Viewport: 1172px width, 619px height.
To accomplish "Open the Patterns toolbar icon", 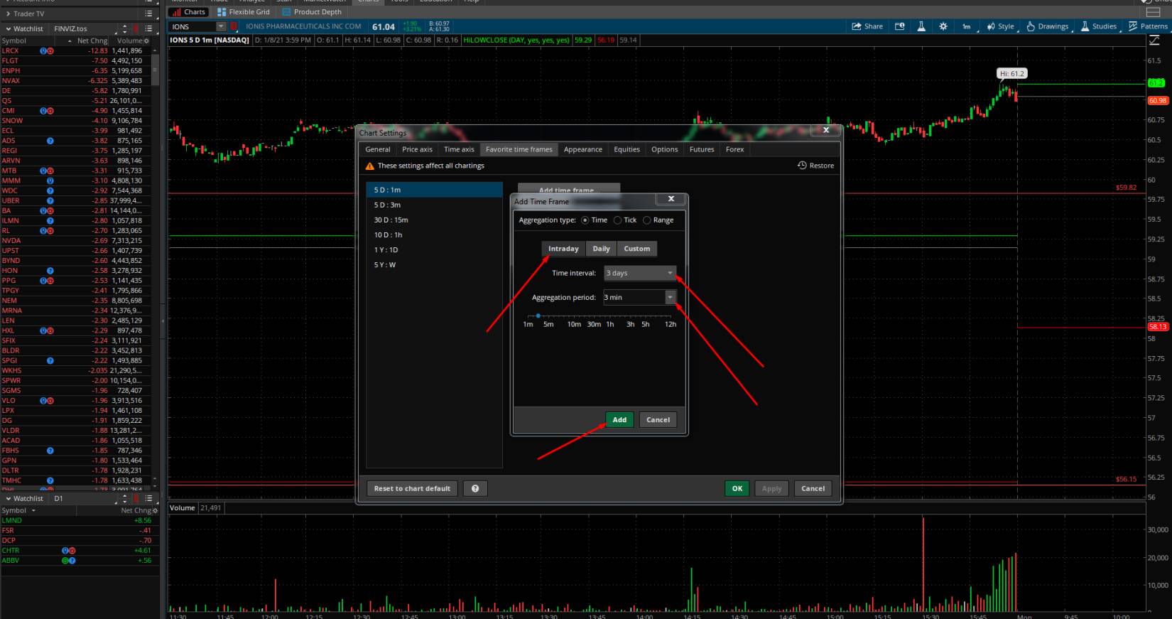I will tap(1133, 26).
